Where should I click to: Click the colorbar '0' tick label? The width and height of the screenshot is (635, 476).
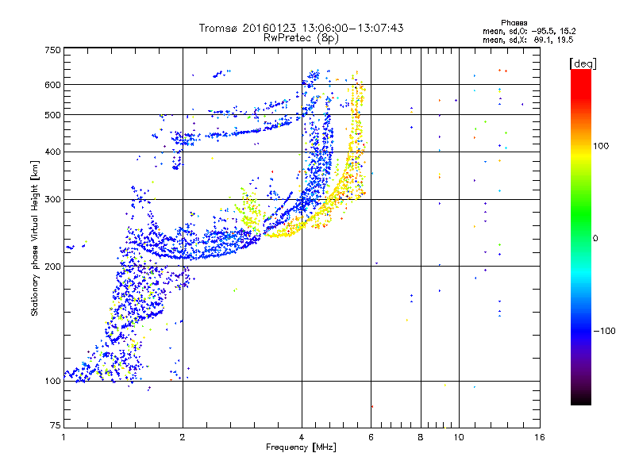(x=595, y=239)
